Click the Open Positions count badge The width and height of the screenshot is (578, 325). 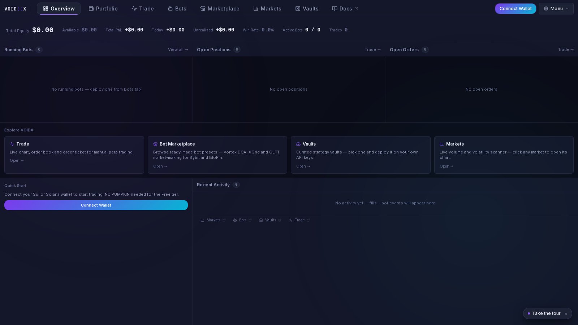pos(237,49)
